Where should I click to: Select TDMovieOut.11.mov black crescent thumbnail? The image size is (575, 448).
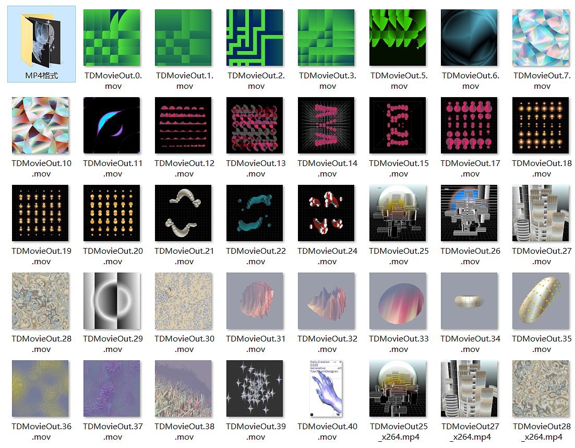click(112, 125)
